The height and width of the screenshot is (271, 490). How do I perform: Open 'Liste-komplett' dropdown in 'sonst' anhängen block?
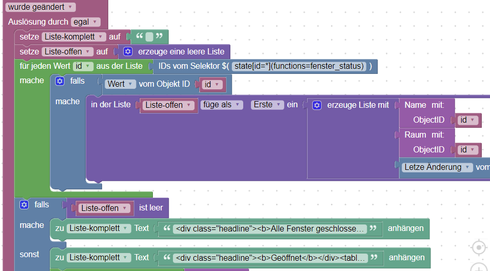pos(99,258)
